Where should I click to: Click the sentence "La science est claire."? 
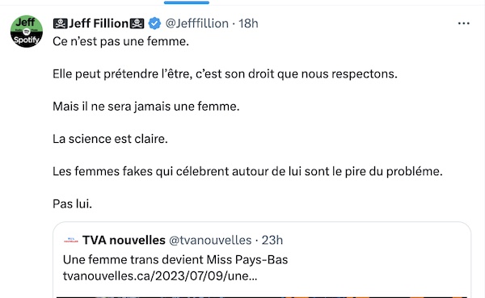click(x=110, y=139)
